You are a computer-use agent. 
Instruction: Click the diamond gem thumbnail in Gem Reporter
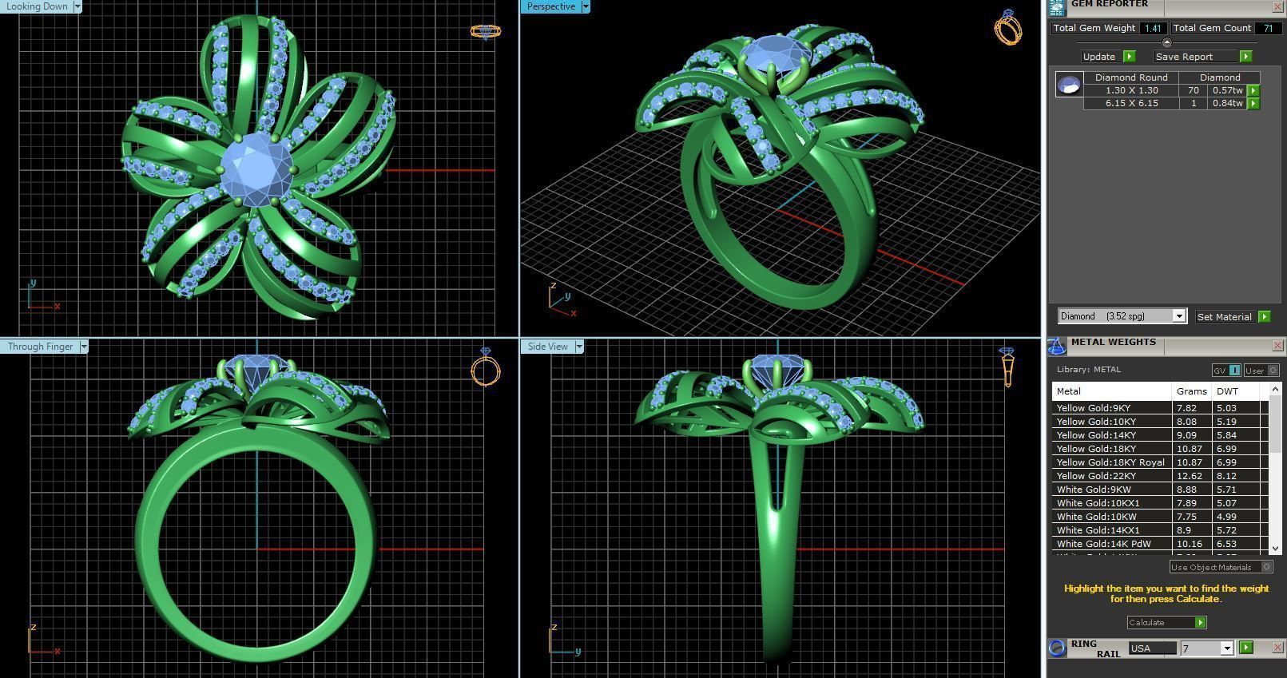[1069, 84]
